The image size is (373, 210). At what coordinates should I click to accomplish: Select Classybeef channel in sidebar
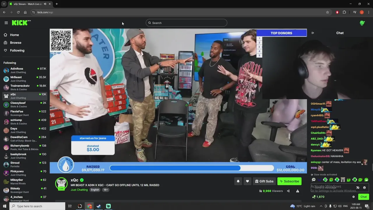[25, 104]
